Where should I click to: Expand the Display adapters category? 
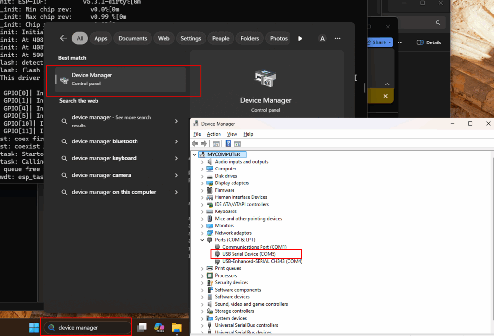[x=202, y=183]
